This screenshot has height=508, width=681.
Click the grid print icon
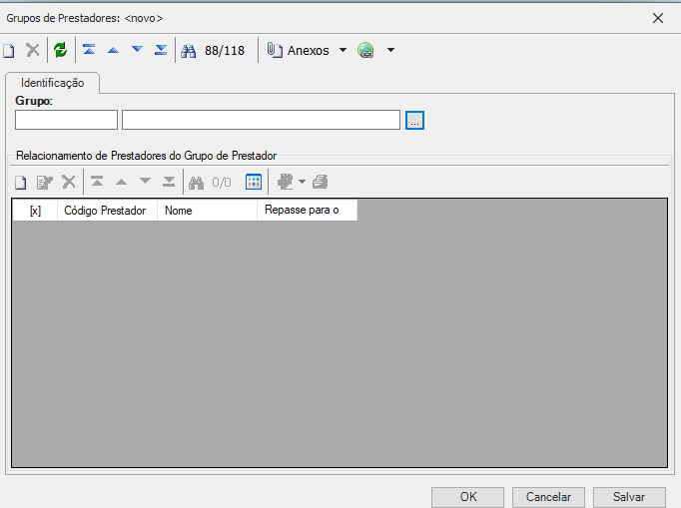(321, 182)
